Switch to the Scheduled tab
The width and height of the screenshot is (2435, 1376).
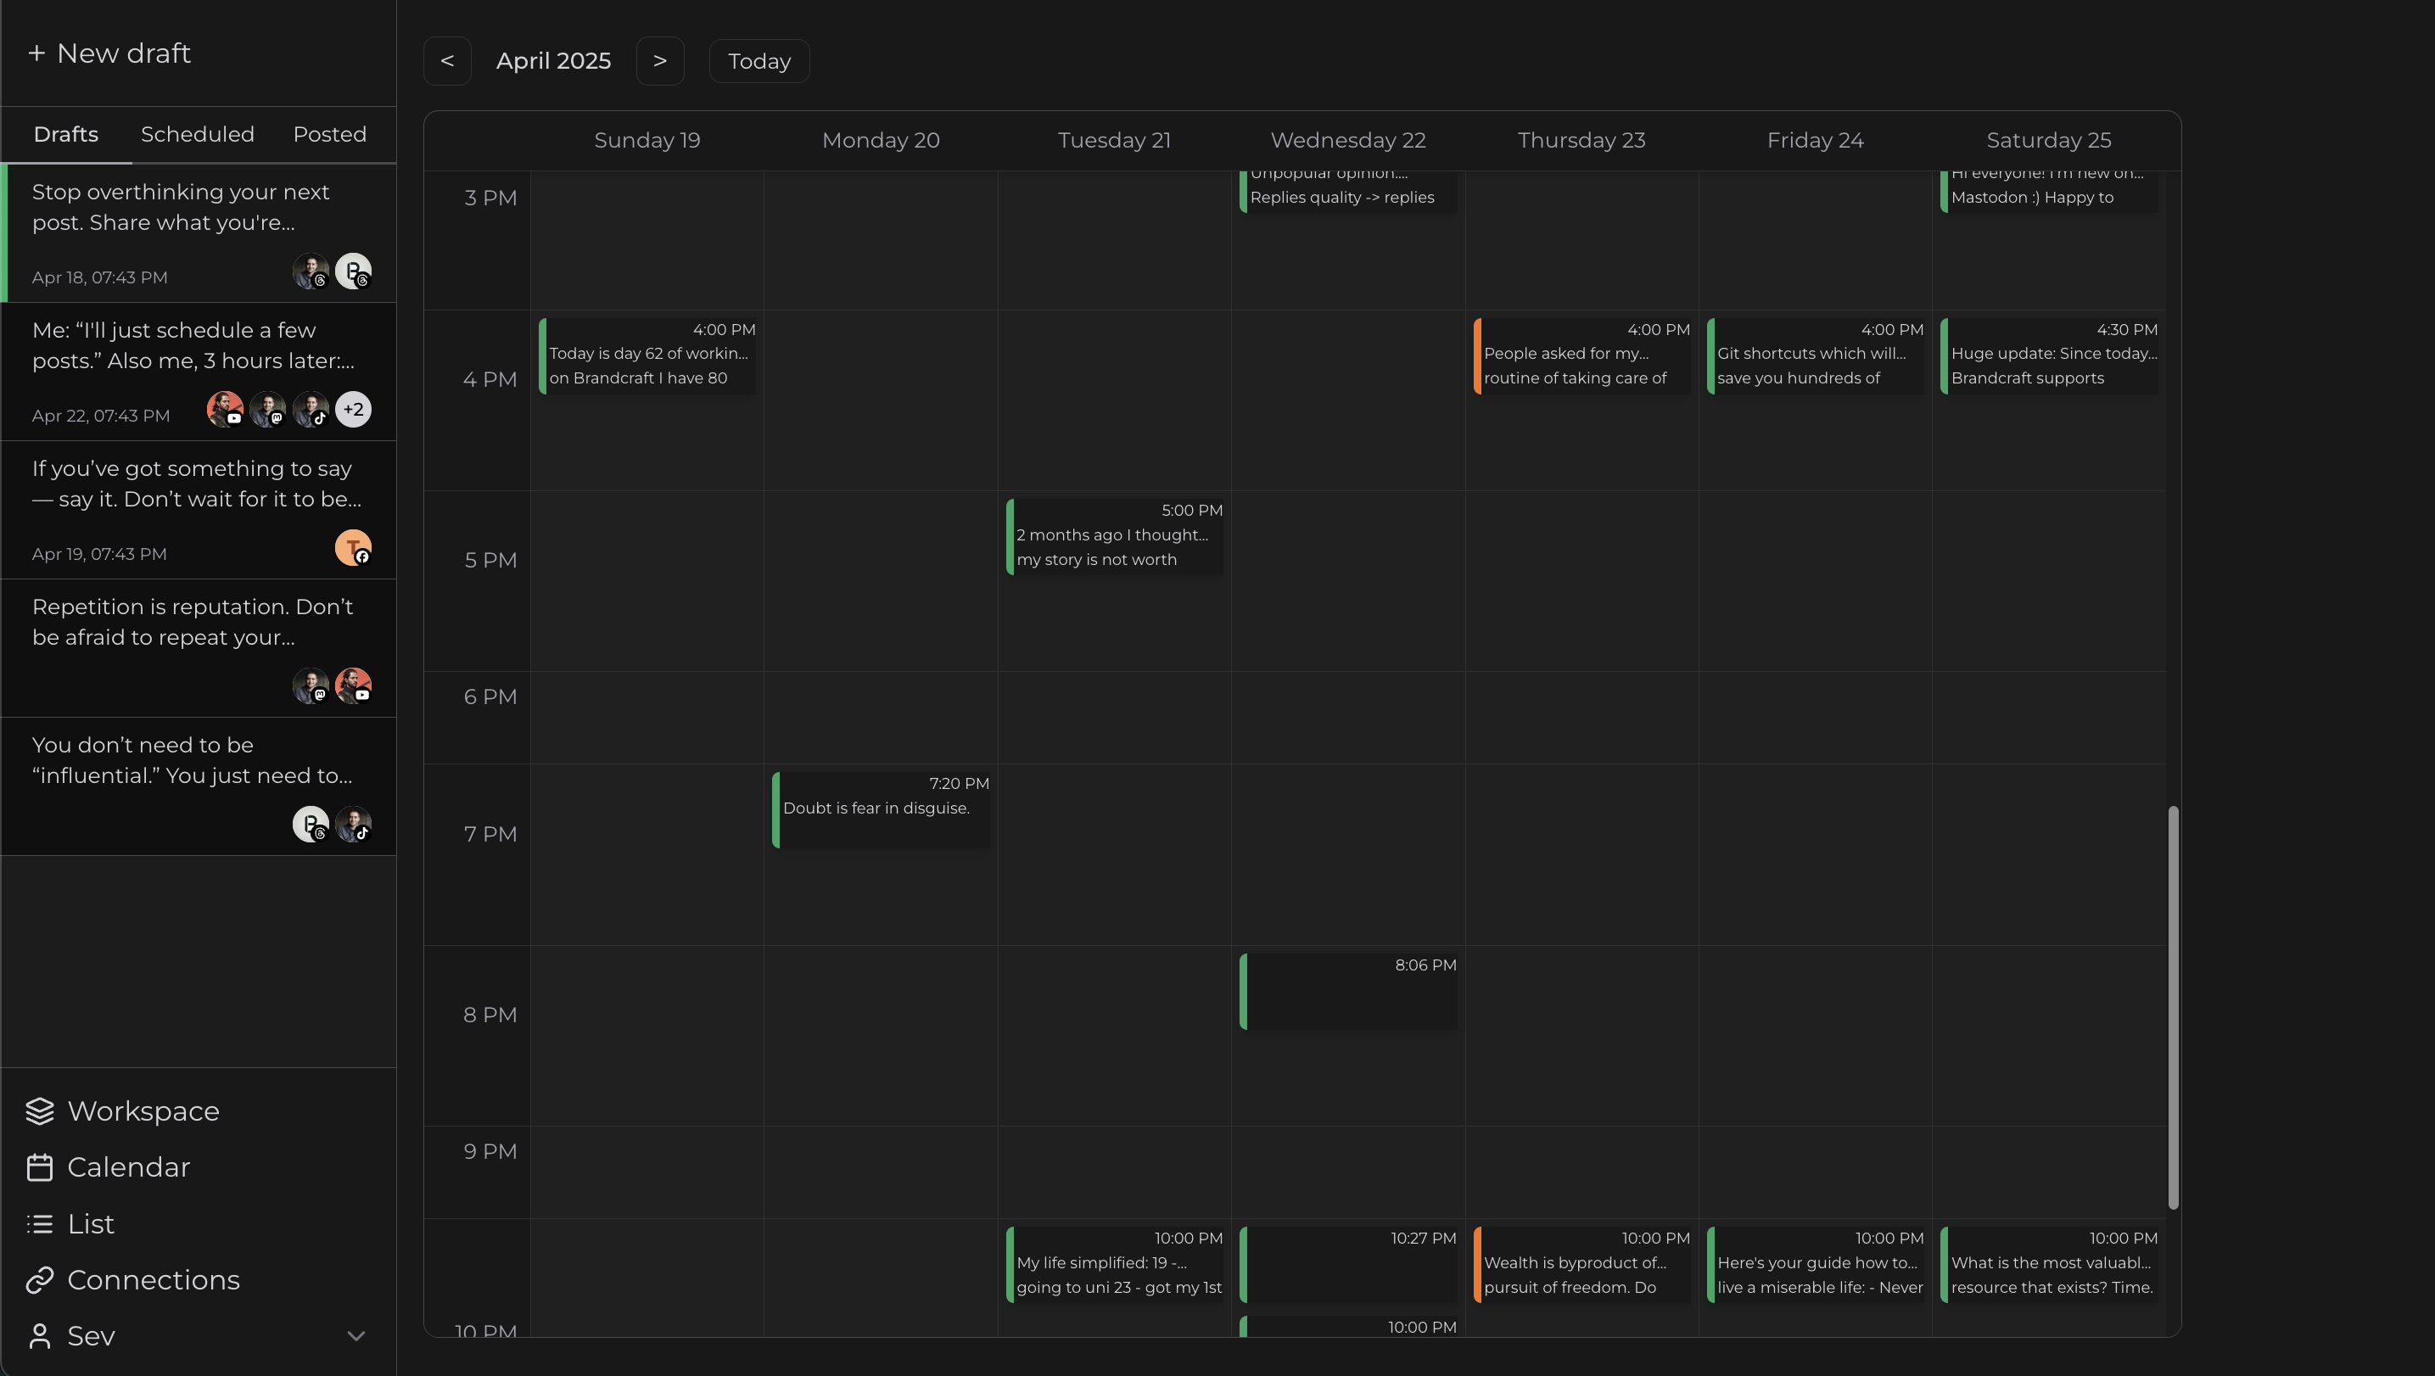click(198, 134)
